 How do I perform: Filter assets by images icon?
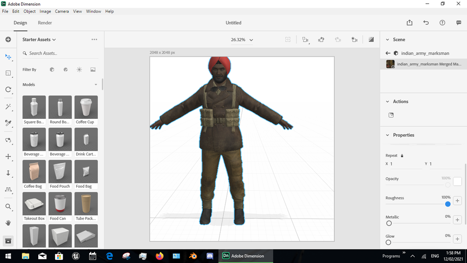[x=93, y=70]
